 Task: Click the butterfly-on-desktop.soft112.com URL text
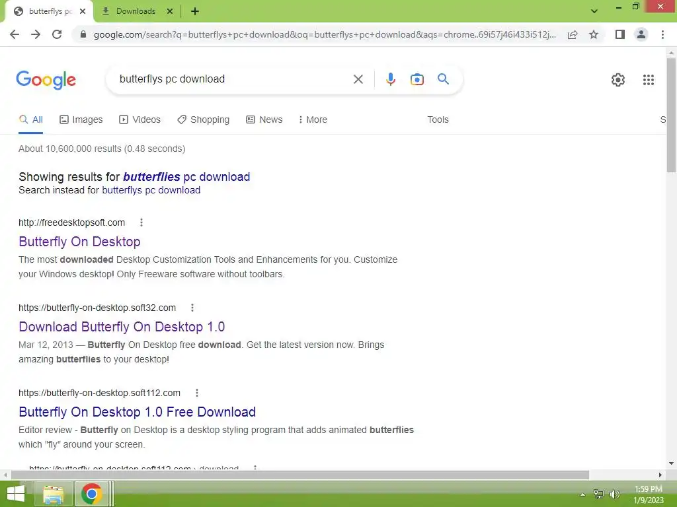[99, 393]
